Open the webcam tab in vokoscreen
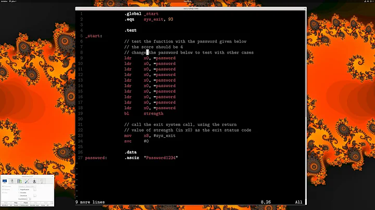Viewport: 375px width, 210px height. (34, 181)
